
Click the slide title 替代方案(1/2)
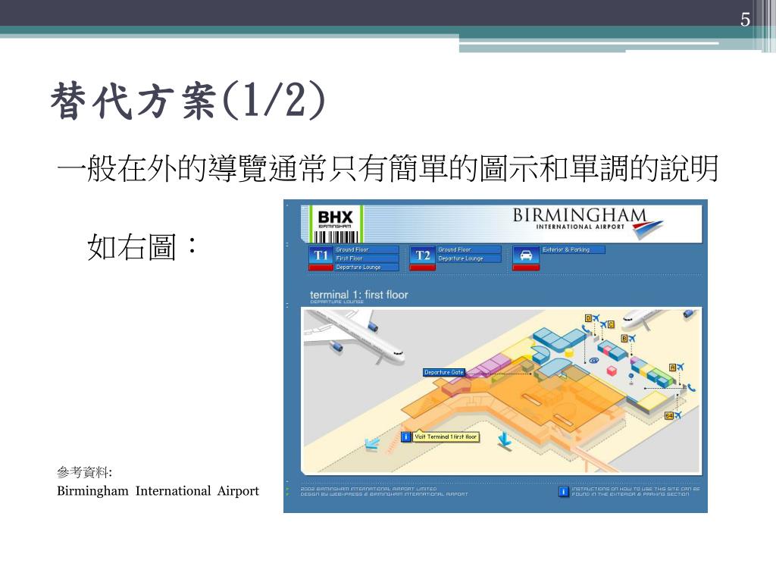pyautogui.click(x=188, y=102)
